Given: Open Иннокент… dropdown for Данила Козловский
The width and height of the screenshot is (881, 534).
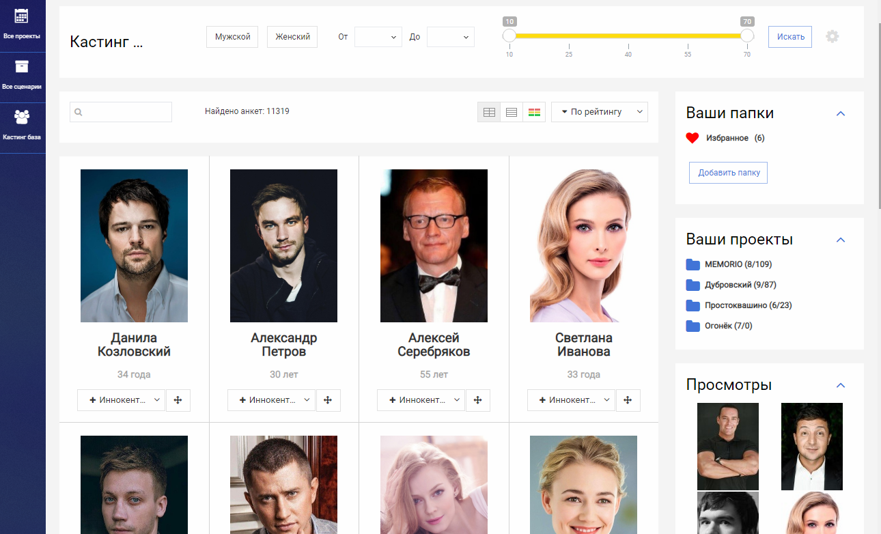Looking at the screenshot, I should 122,400.
